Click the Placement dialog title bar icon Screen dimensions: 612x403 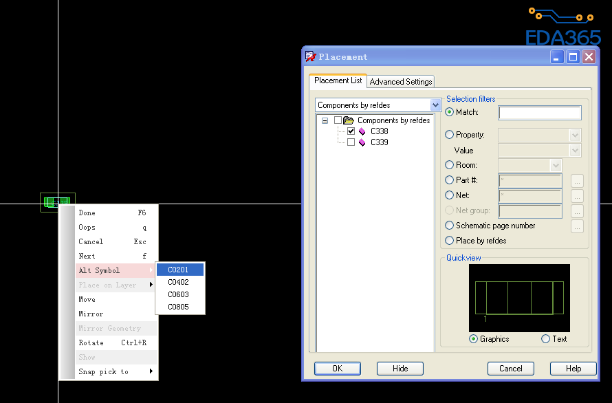(x=311, y=56)
